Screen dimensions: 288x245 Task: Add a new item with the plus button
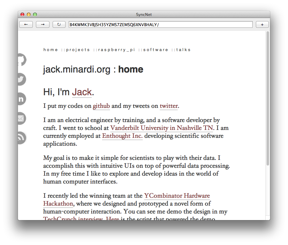(262, 25)
